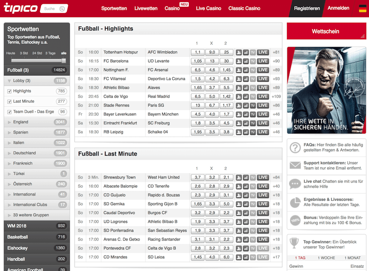
Task: Open the Casino menu item
Action: (x=172, y=9)
